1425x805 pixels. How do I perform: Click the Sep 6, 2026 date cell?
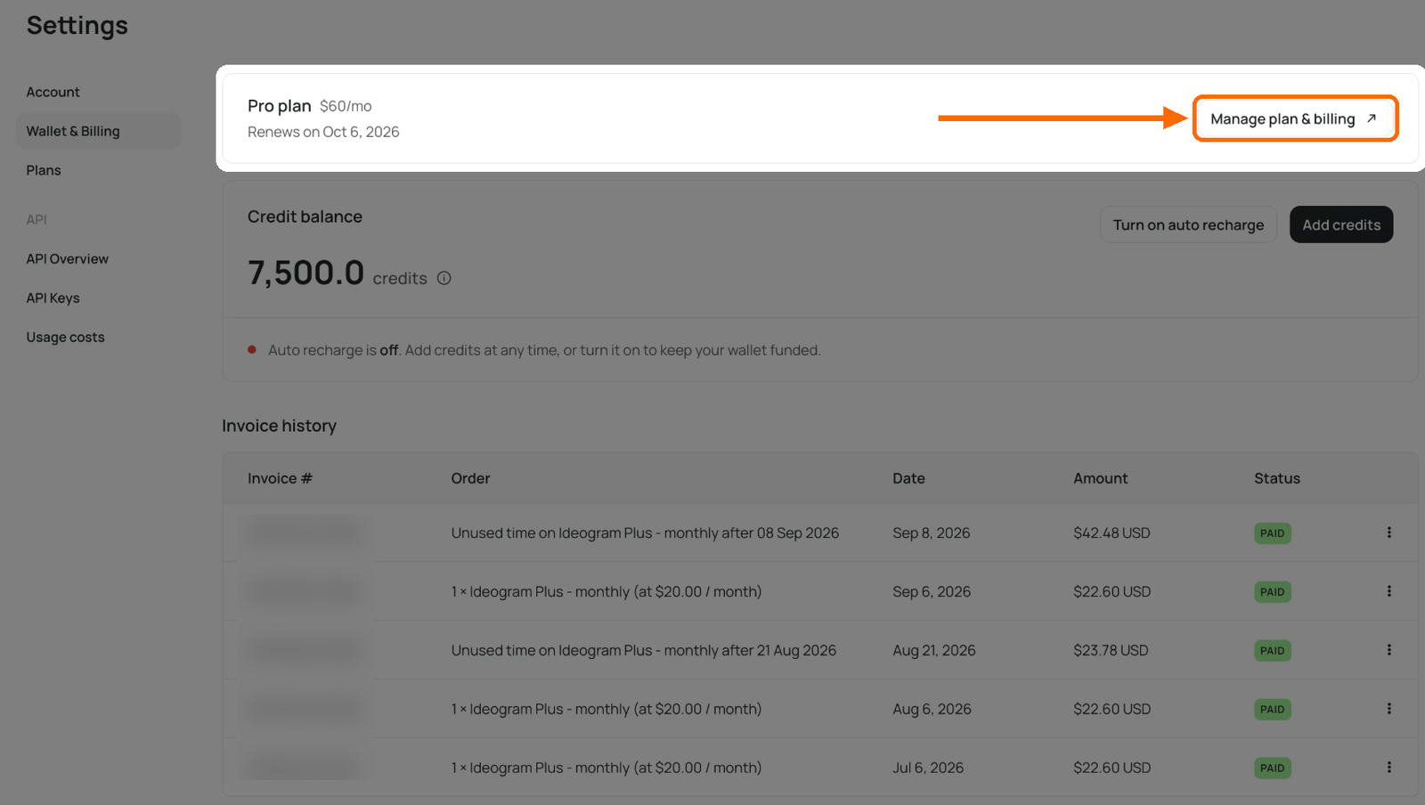[932, 592]
